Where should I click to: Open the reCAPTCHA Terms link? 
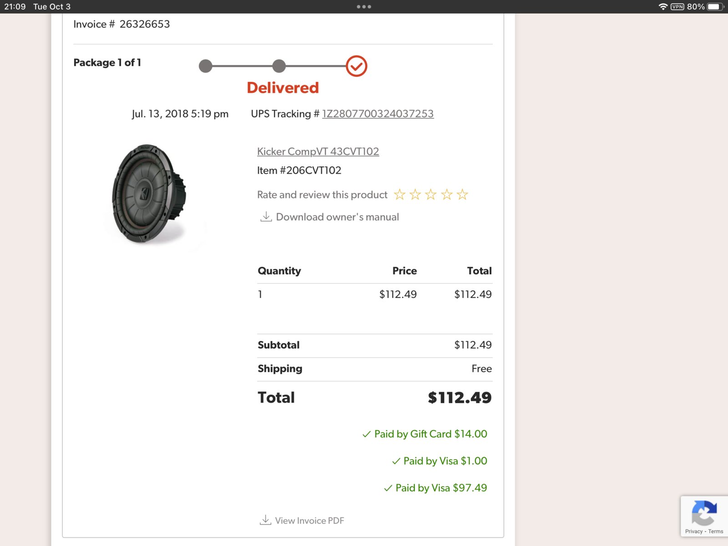pyautogui.click(x=716, y=531)
